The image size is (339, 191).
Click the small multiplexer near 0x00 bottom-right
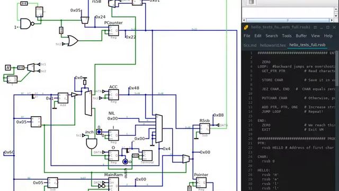coord(186,159)
